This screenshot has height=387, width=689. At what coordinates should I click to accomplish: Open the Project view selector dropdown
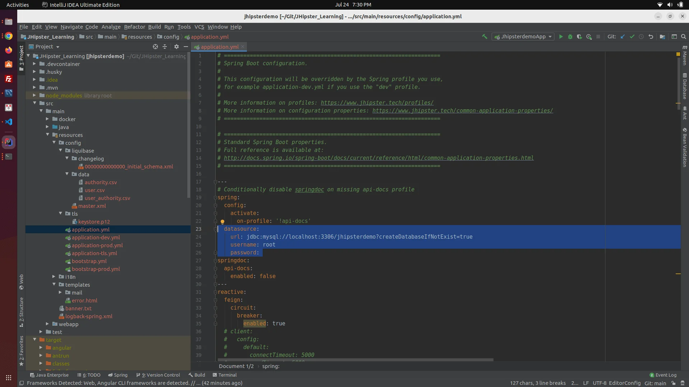44,47
